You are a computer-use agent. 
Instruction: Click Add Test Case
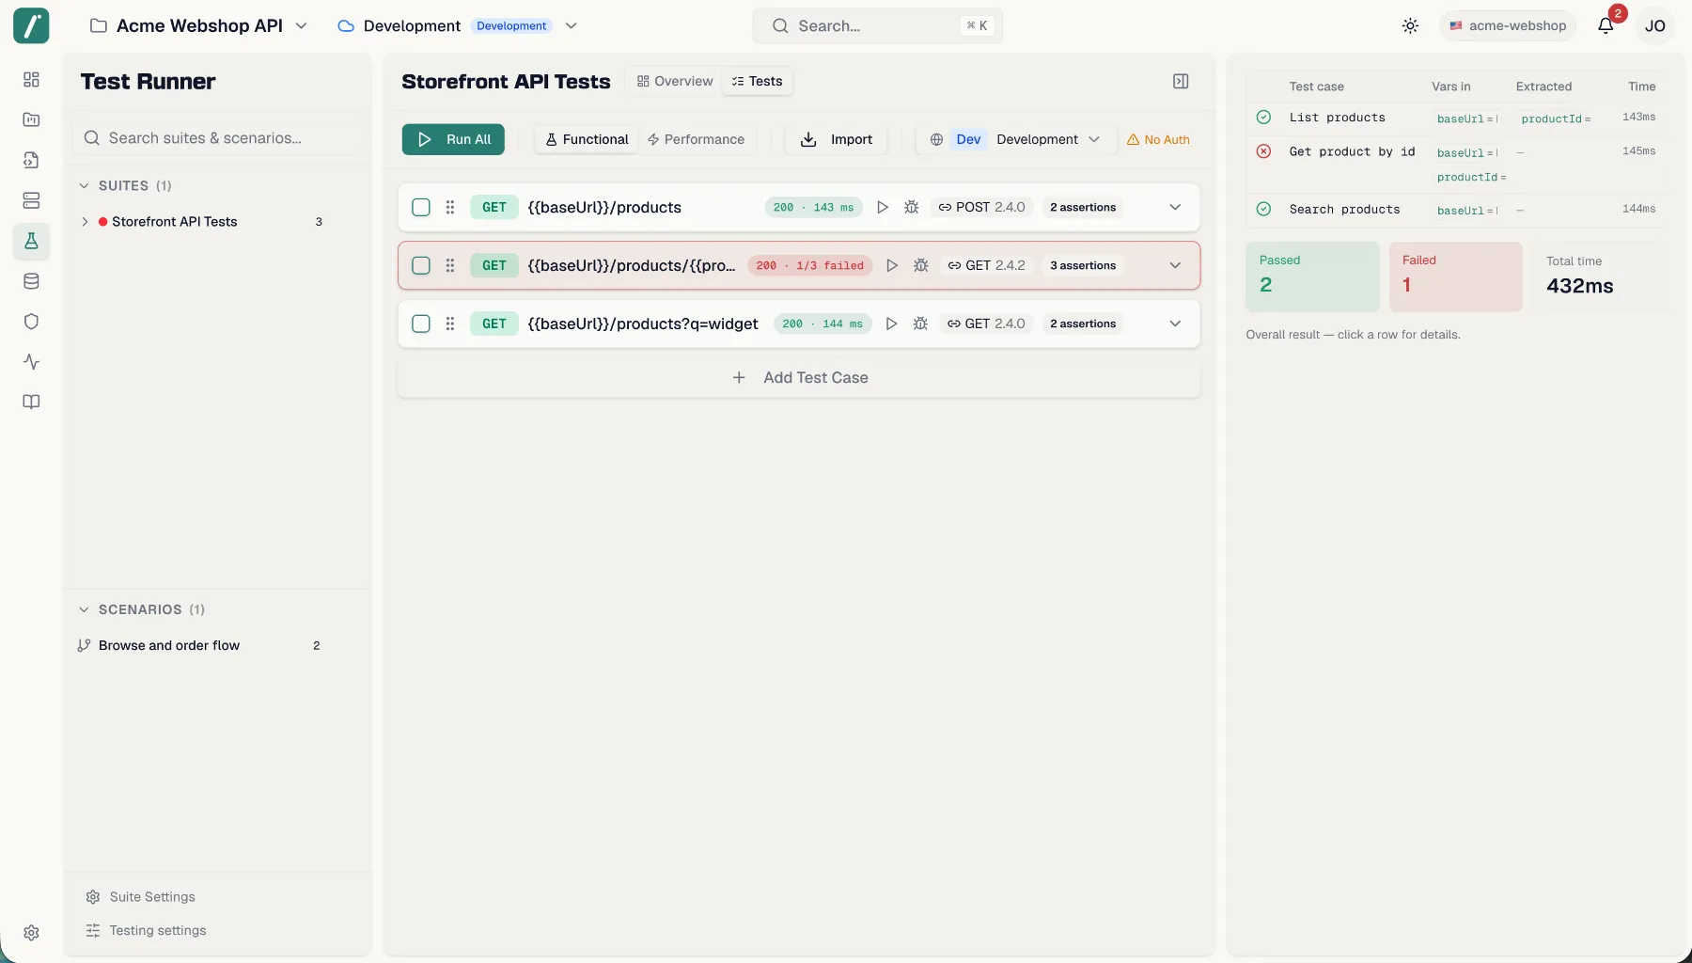coord(799,377)
